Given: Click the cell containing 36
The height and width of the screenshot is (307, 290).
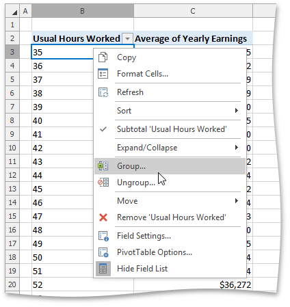Looking at the screenshot, I should (62, 66).
